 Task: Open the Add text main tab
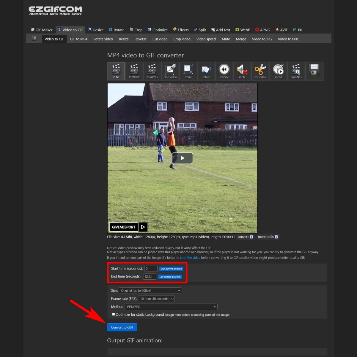[x=221, y=30]
